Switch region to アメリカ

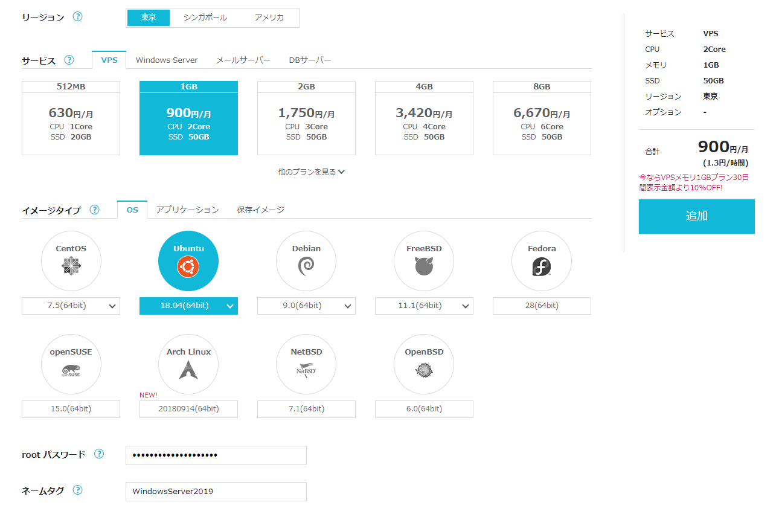[x=269, y=18]
